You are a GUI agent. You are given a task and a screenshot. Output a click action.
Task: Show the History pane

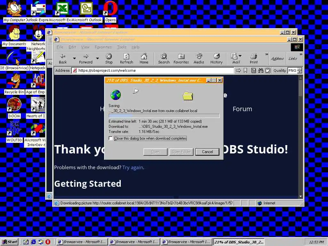pos(216,59)
